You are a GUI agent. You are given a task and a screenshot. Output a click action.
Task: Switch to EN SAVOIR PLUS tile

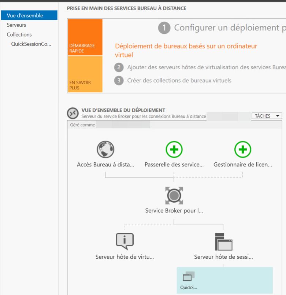coord(85,74)
